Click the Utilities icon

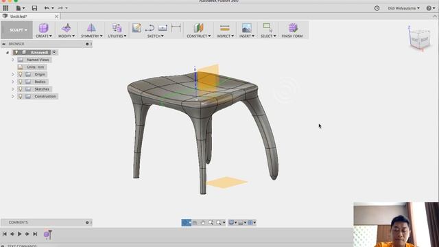point(117,28)
